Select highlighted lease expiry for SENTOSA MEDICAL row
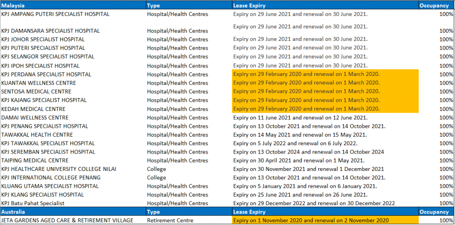The image size is (455, 225). click(x=325, y=91)
